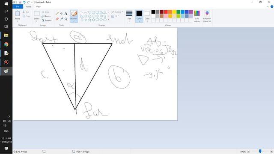The image size is (274, 154).
Task: Open the Windows Start button
Action: [6, 4]
